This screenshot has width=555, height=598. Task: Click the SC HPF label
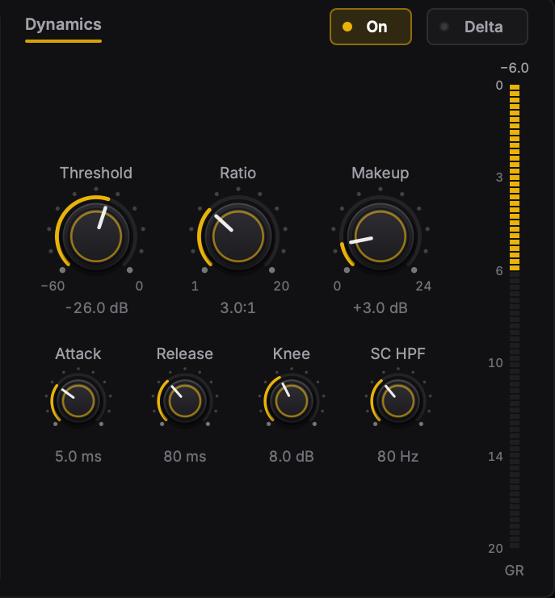point(398,354)
